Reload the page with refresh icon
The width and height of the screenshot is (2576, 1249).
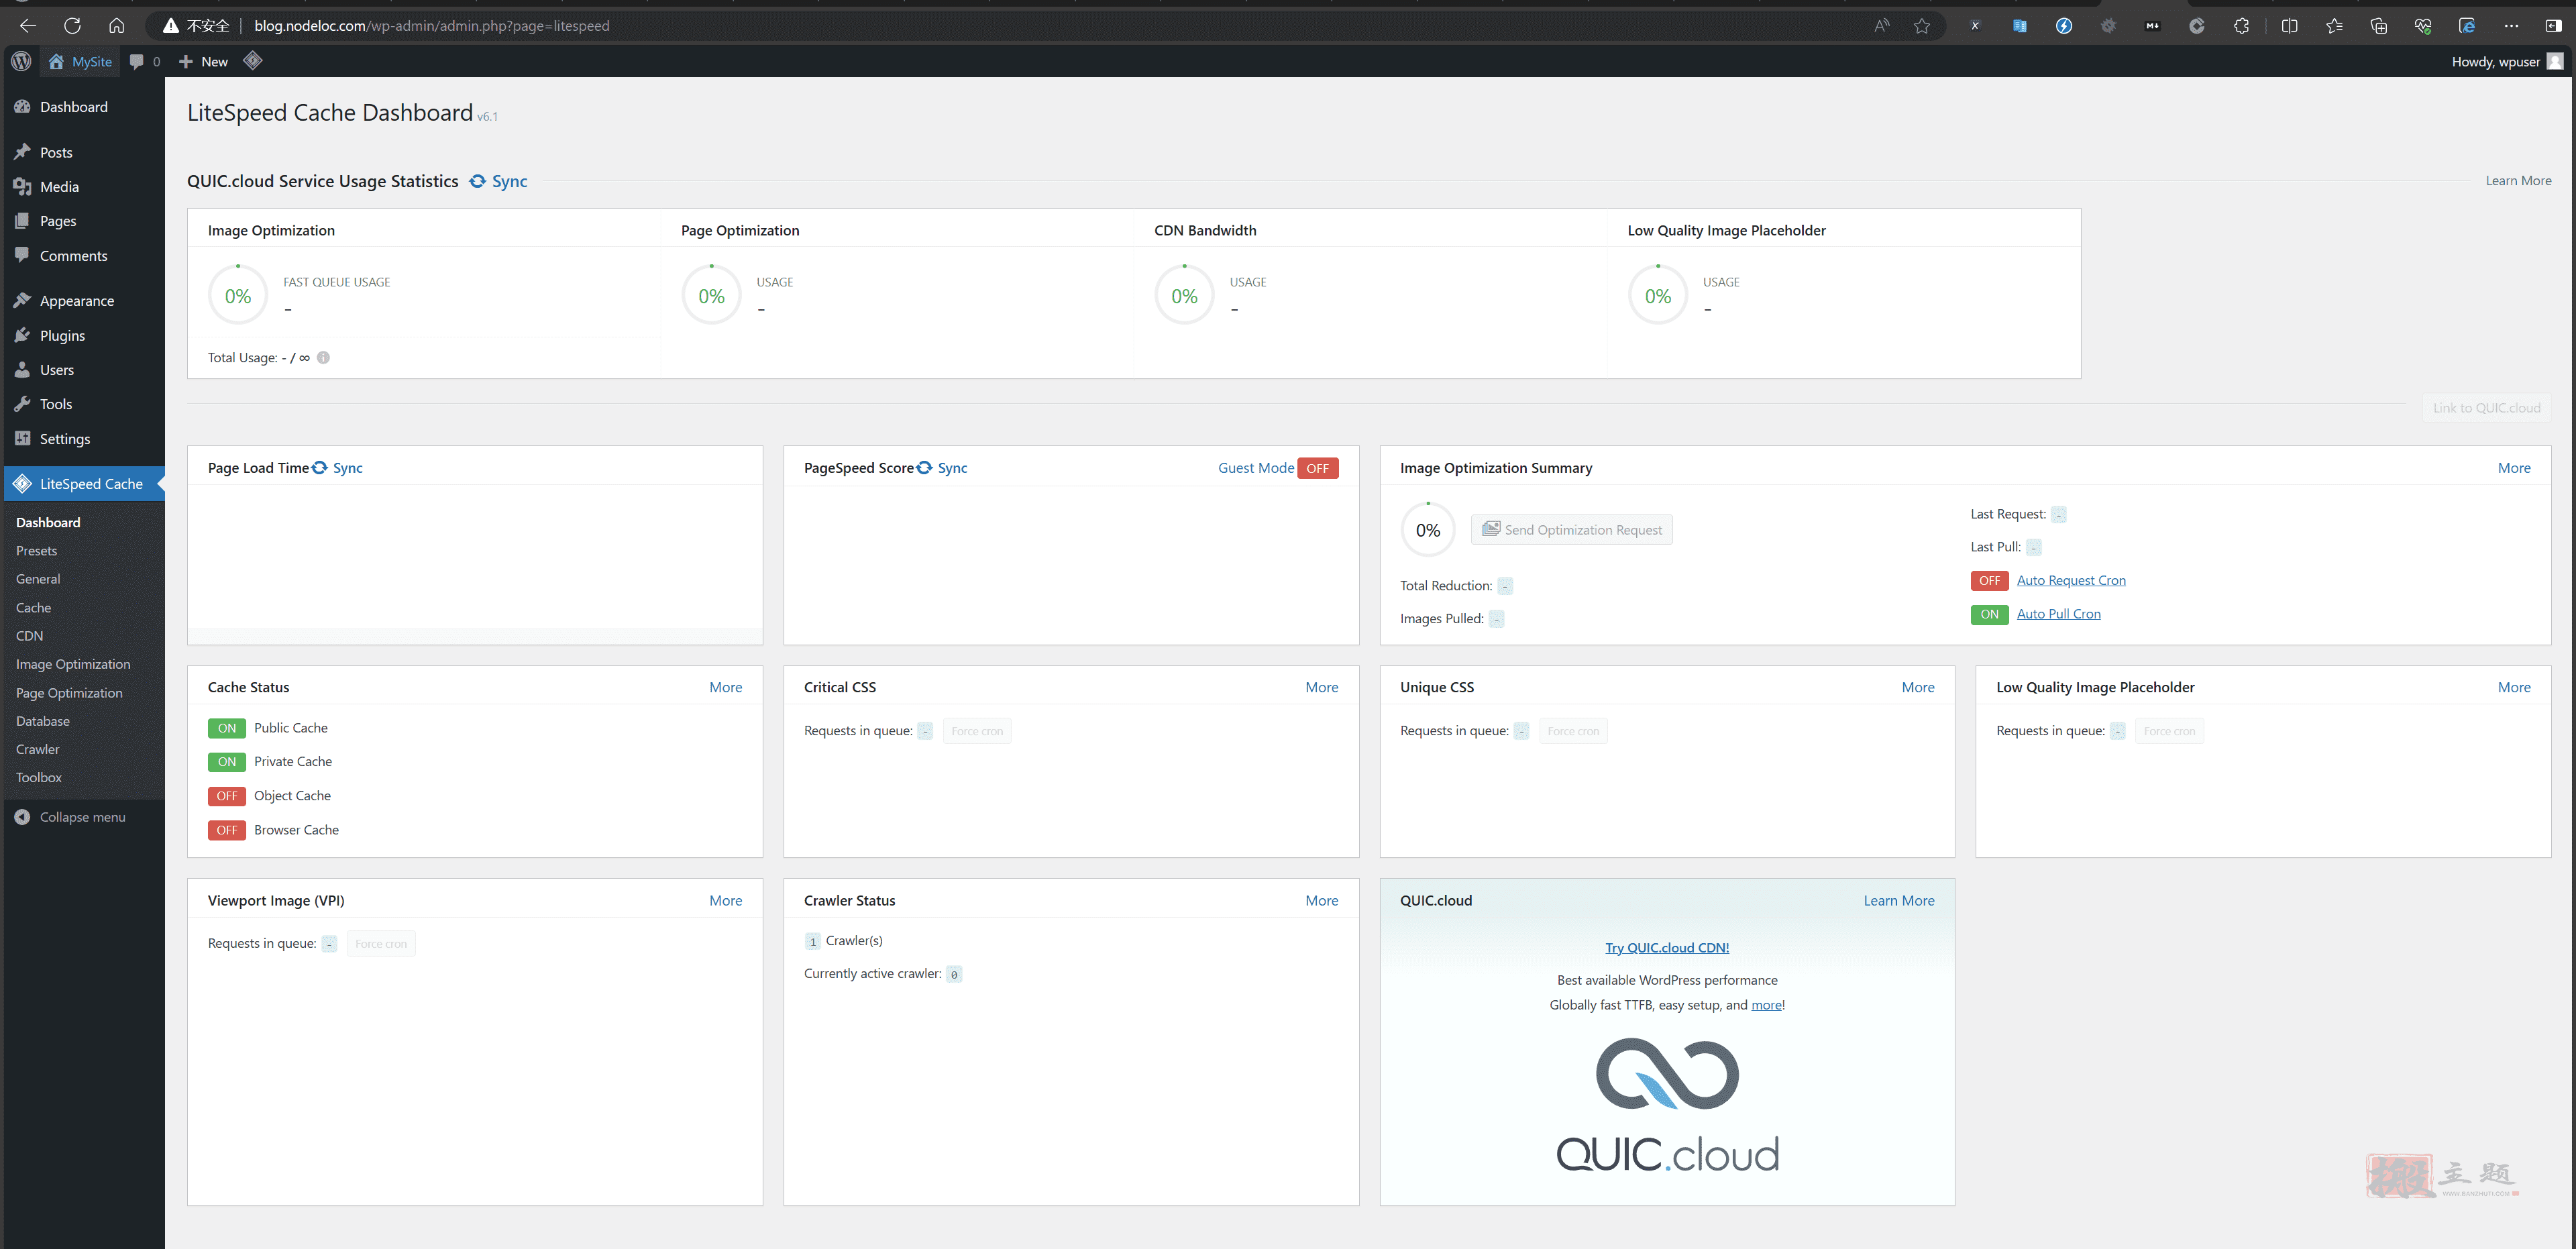coord(72,26)
